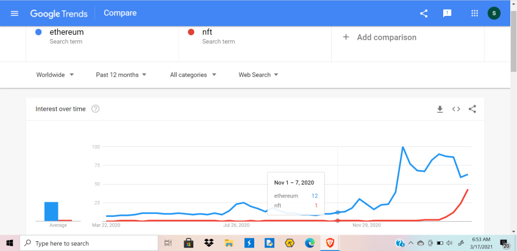
Task: Expand the Web Search type dropdown
Action: [258, 75]
